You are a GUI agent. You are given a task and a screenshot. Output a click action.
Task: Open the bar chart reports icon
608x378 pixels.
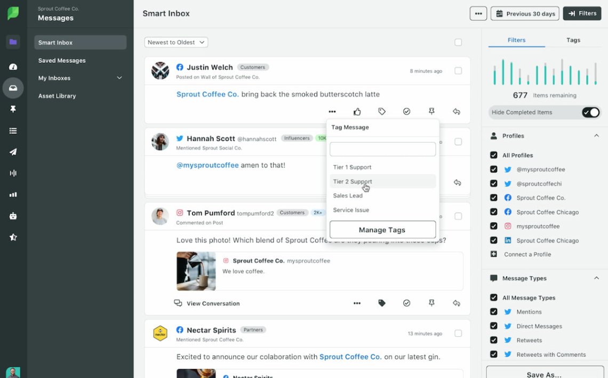click(13, 195)
